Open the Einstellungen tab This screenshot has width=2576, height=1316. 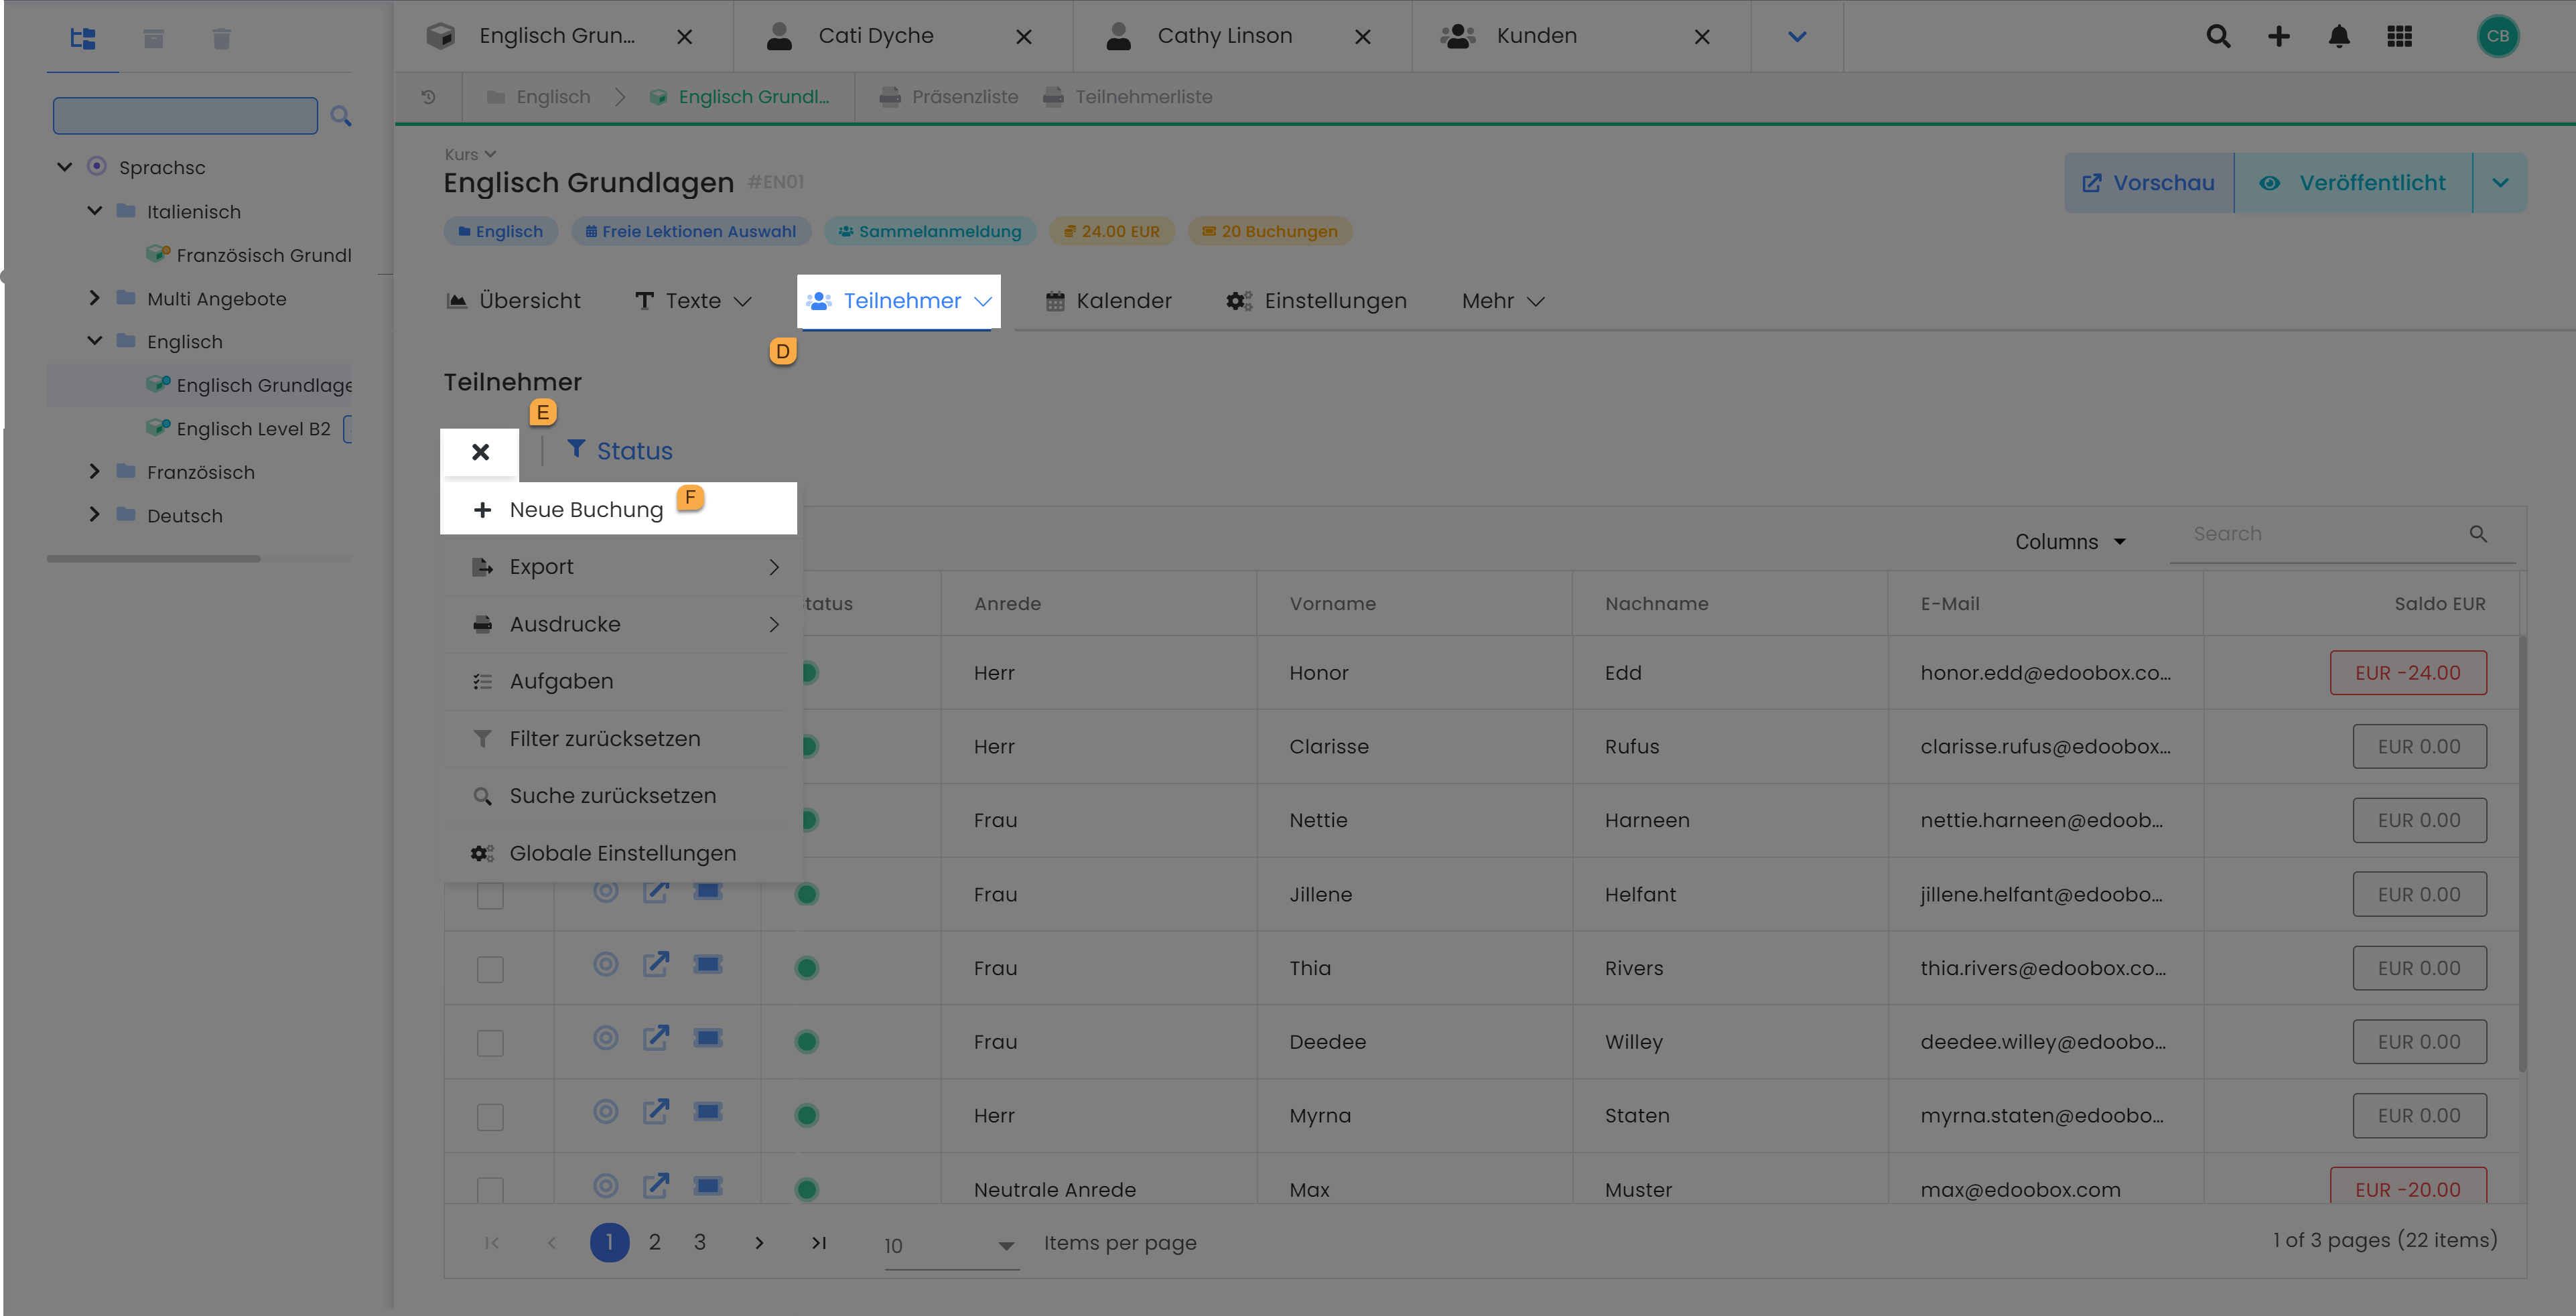pyautogui.click(x=1316, y=301)
